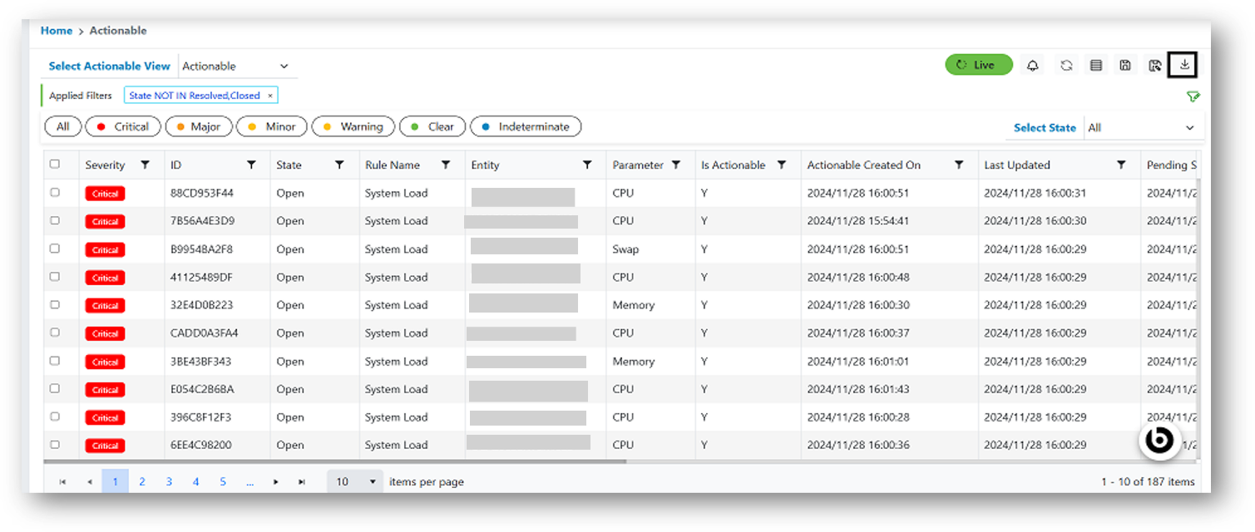
Task: Go to the last page arrow
Action: [x=302, y=481]
